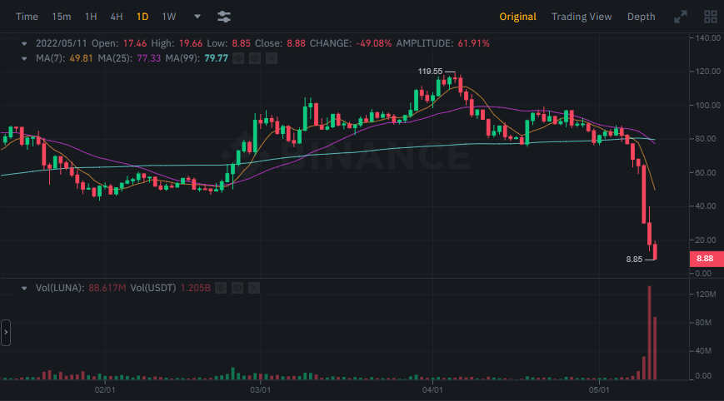Viewport: 724px width, 401px height.
Task: Switch to the Trading View tab
Action: pyautogui.click(x=581, y=17)
